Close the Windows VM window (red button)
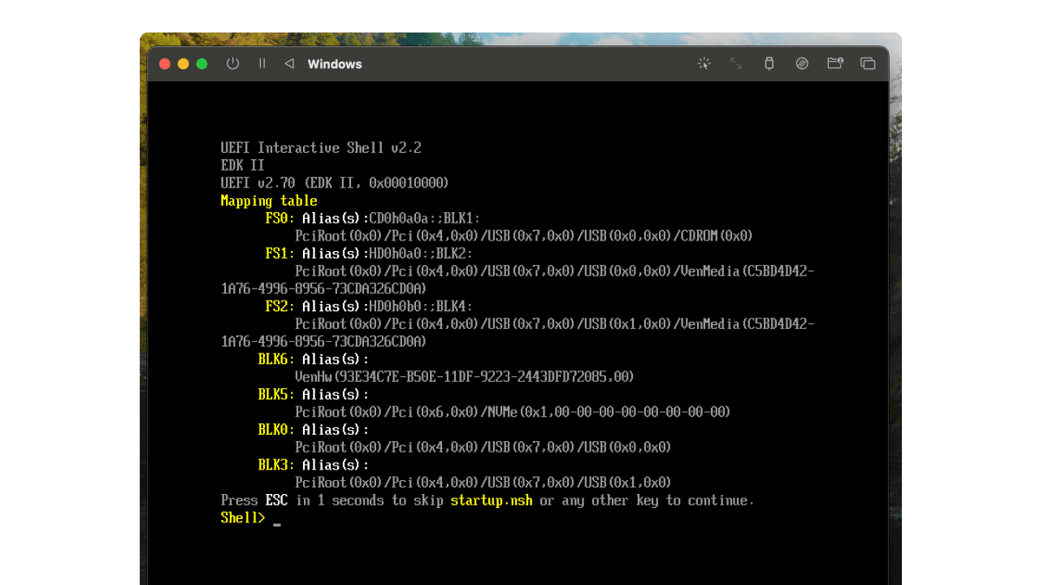Image resolution: width=1040 pixels, height=585 pixels. coord(165,63)
